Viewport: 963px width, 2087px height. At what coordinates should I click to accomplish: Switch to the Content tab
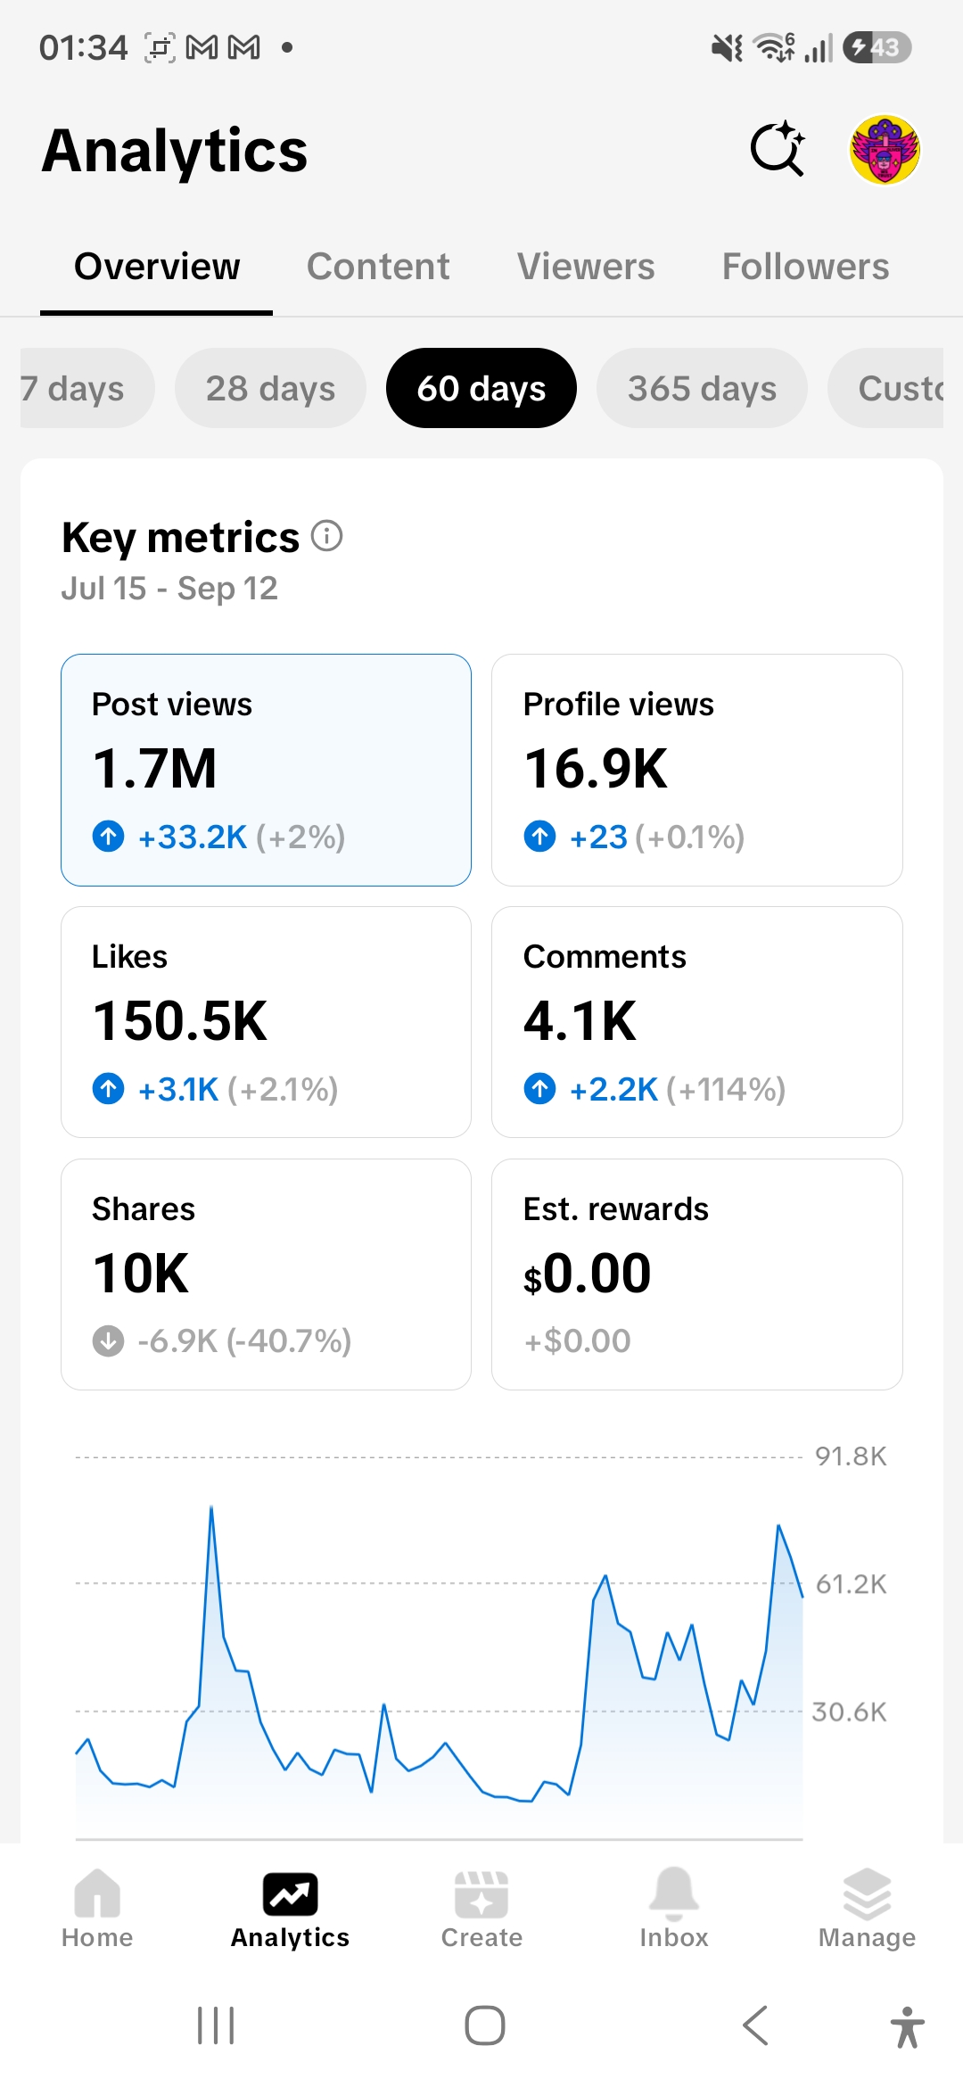[x=378, y=267]
